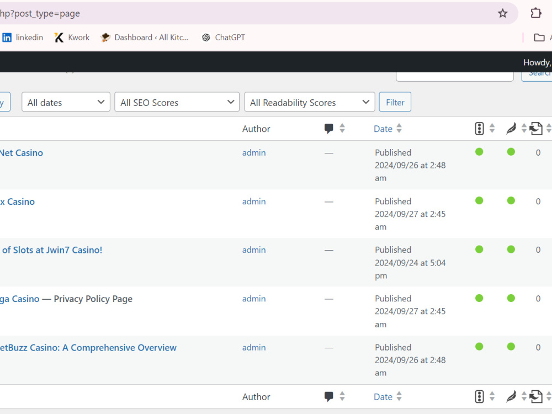Click admin author in x Casino row
This screenshot has height=414, width=552.
[x=254, y=201]
